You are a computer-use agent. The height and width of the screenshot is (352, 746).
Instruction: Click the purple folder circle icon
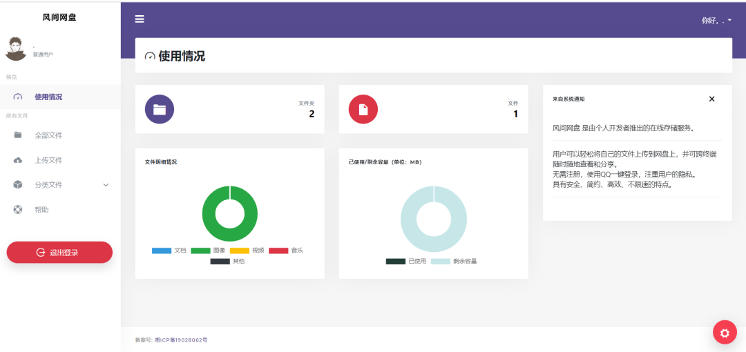tap(160, 110)
